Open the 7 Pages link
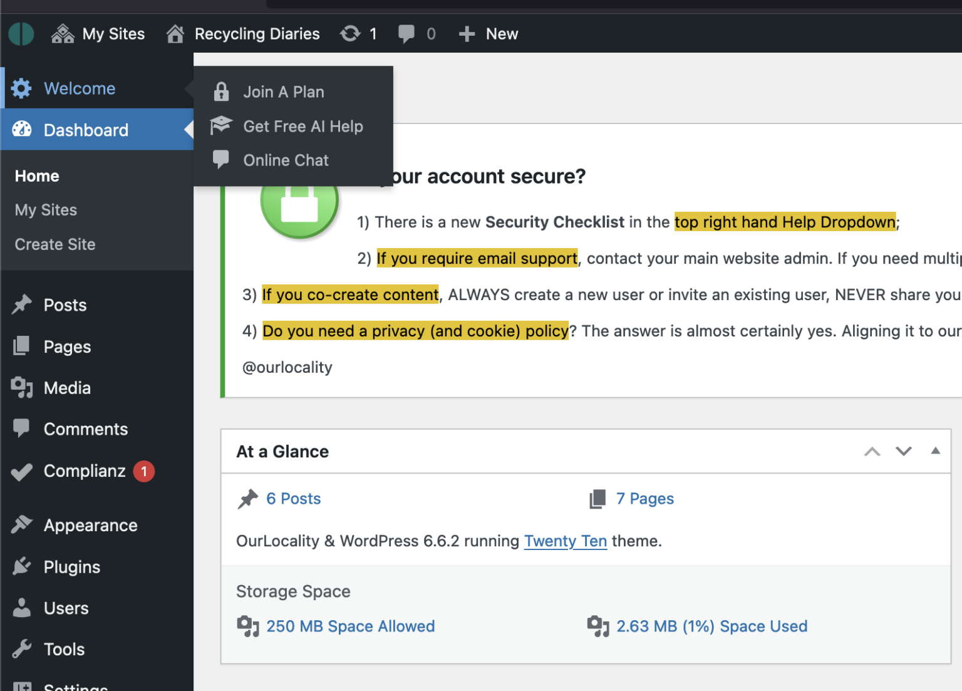This screenshot has height=691, width=962. tap(644, 499)
